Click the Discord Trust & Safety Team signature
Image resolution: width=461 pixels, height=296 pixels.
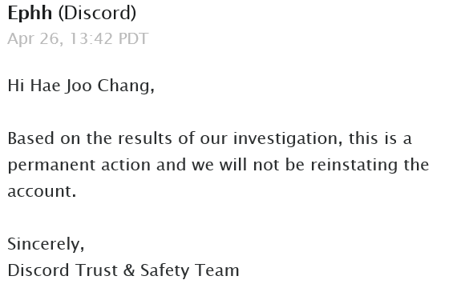point(123,270)
